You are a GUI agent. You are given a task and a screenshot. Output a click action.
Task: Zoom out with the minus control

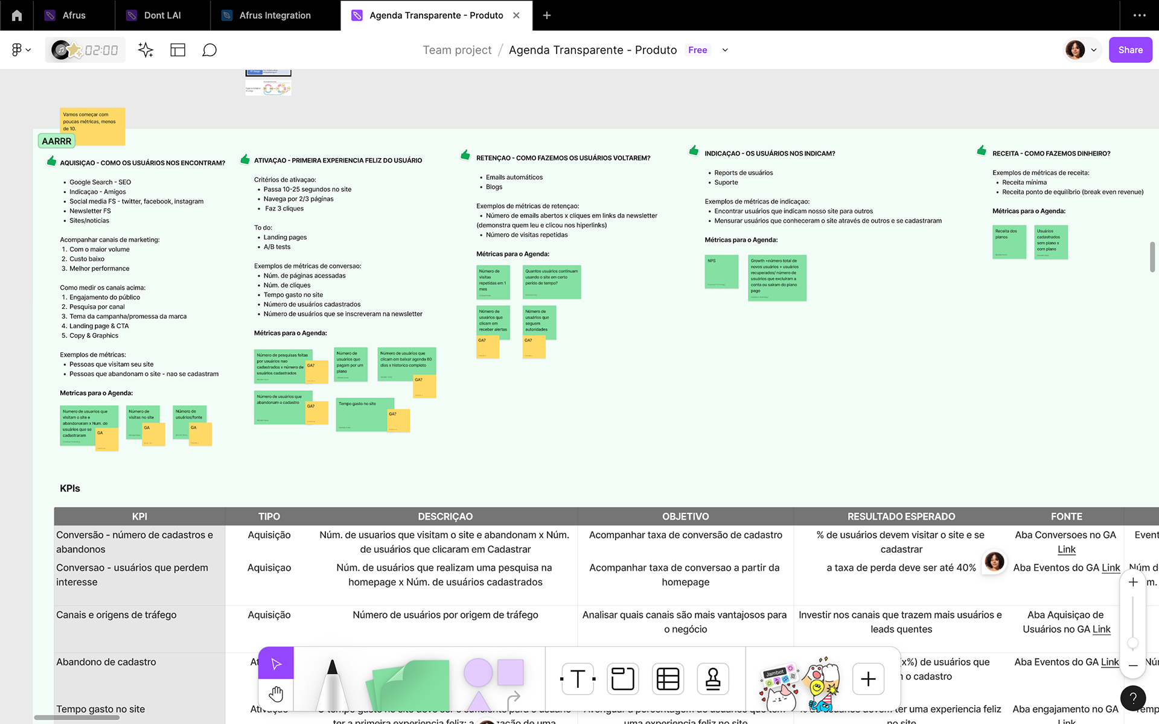(1133, 665)
